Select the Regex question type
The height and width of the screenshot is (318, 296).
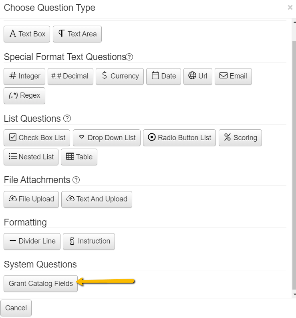click(24, 95)
